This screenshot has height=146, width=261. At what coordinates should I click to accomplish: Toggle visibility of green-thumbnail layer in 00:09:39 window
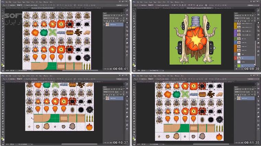235,66
